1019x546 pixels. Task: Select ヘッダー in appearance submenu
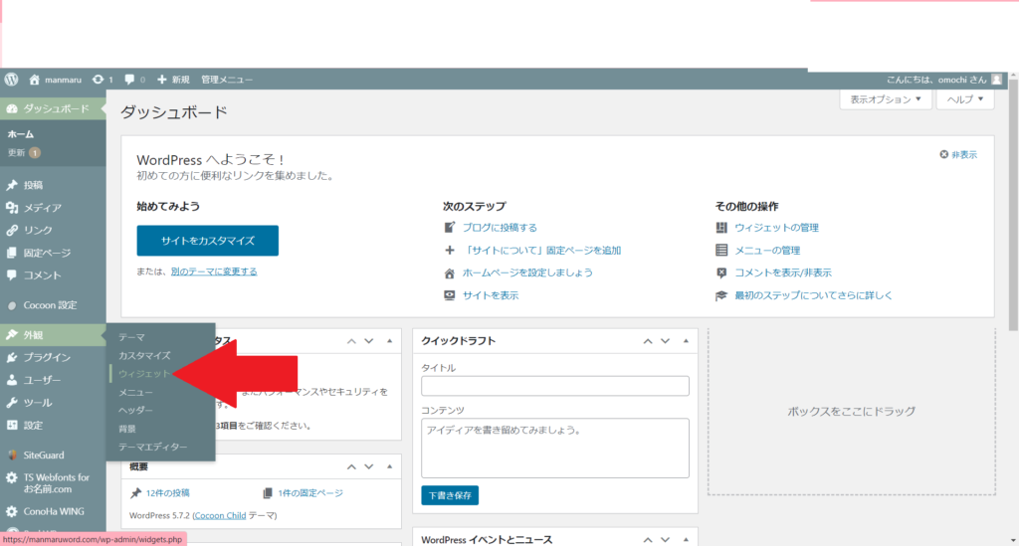point(135,411)
